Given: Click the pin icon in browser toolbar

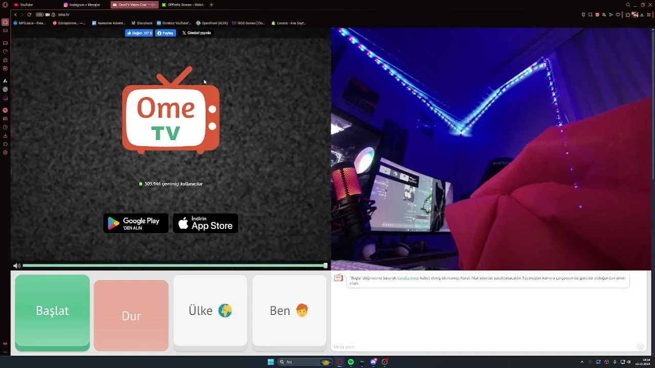Looking at the screenshot, I should (x=583, y=15).
